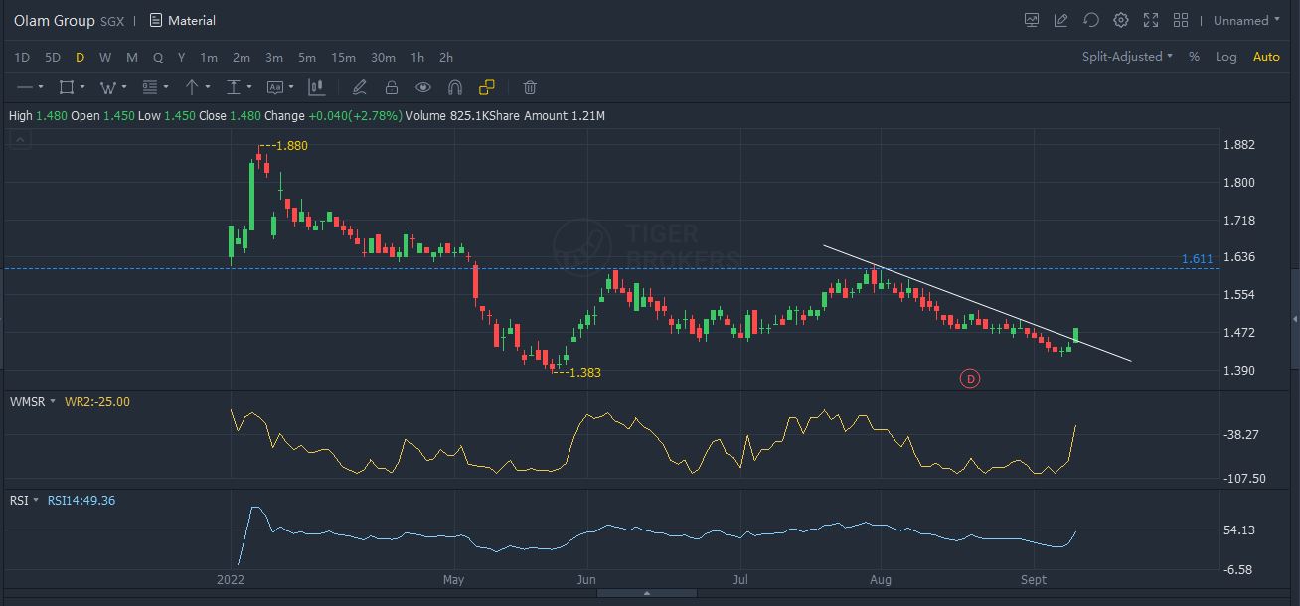The width and height of the screenshot is (1300, 606).
Task: Enter fullscreen chart mode
Action: tap(1151, 20)
